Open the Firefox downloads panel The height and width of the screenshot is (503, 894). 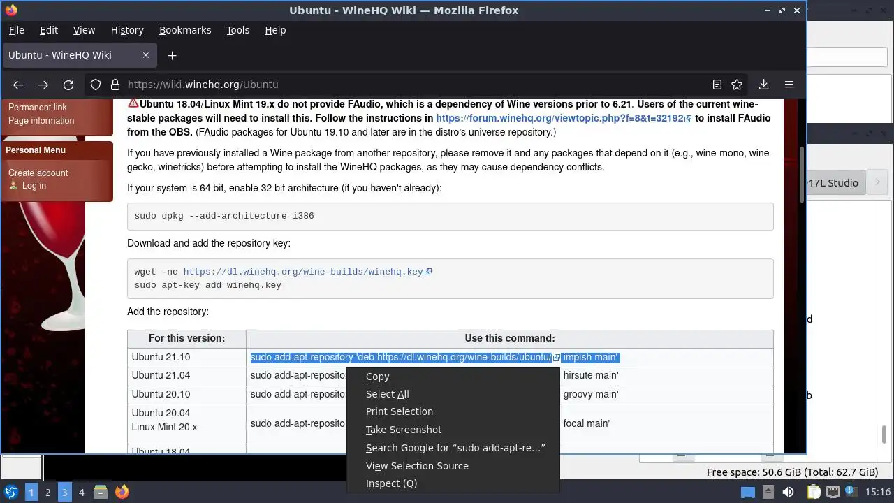click(763, 85)
